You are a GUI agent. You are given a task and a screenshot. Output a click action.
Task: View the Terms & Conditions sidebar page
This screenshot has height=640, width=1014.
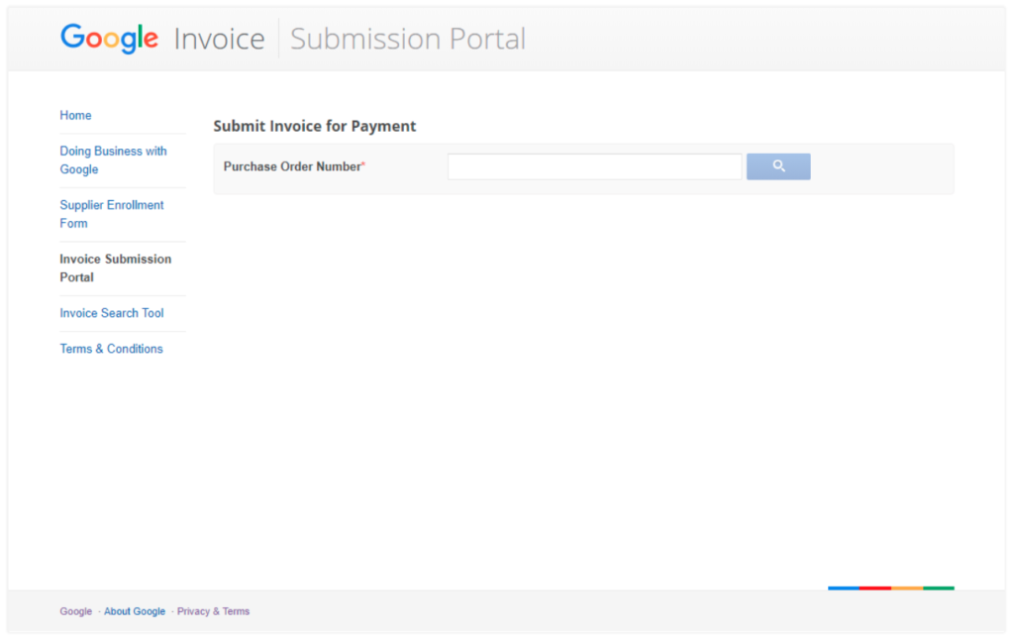tap(111, 349)
